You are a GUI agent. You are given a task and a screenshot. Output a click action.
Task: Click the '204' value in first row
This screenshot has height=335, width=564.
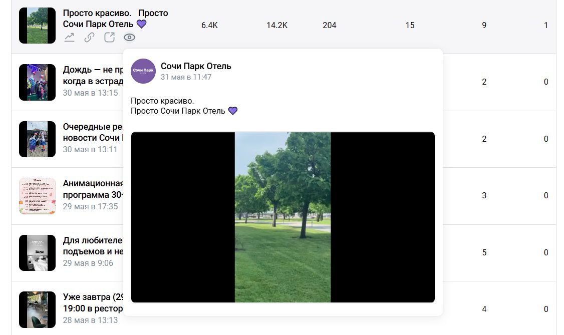tap(330, 25)
